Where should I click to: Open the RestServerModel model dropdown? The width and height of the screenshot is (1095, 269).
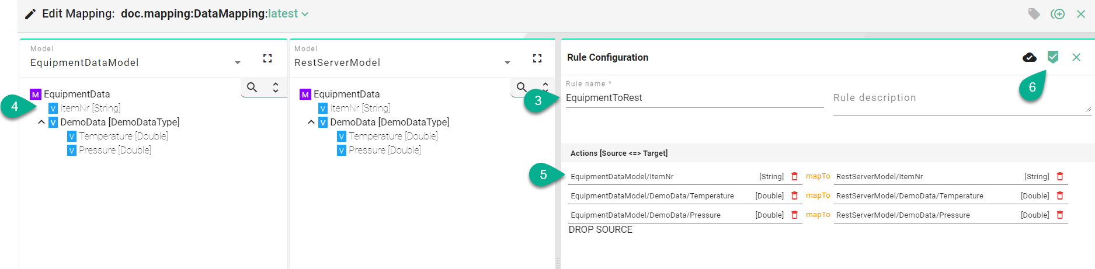pyautogui.click(x=507, y=62)
